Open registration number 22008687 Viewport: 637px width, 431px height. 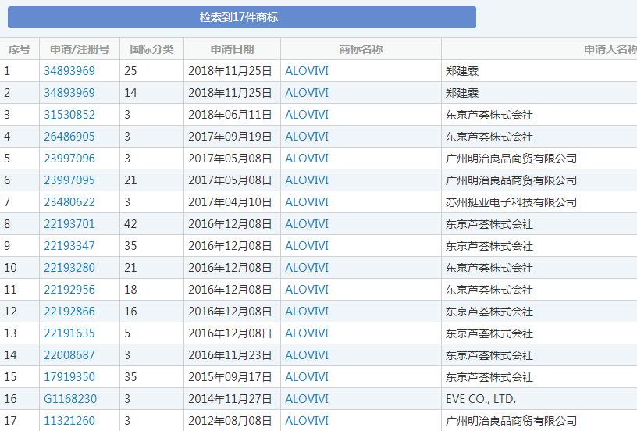[x=69, y=355]
